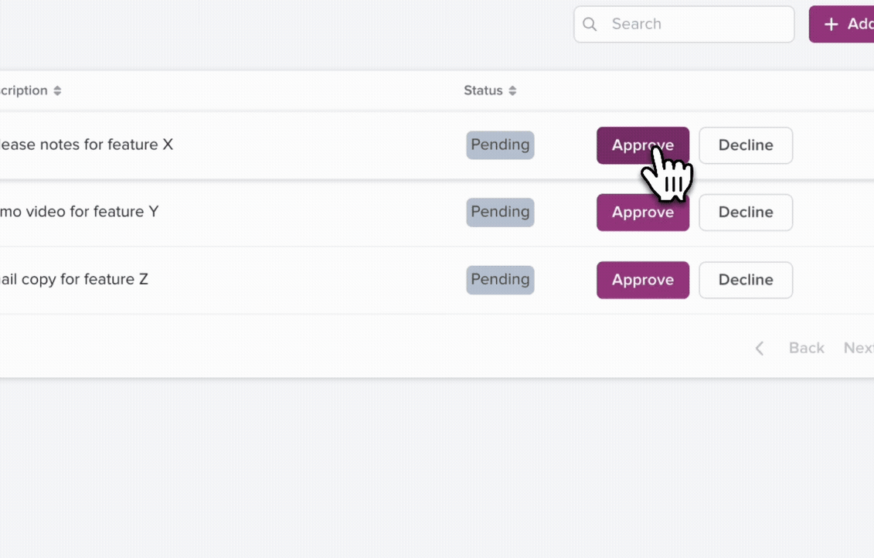Click into the Search input field
The image size is (874, 558).
click(x=684, y=24)
